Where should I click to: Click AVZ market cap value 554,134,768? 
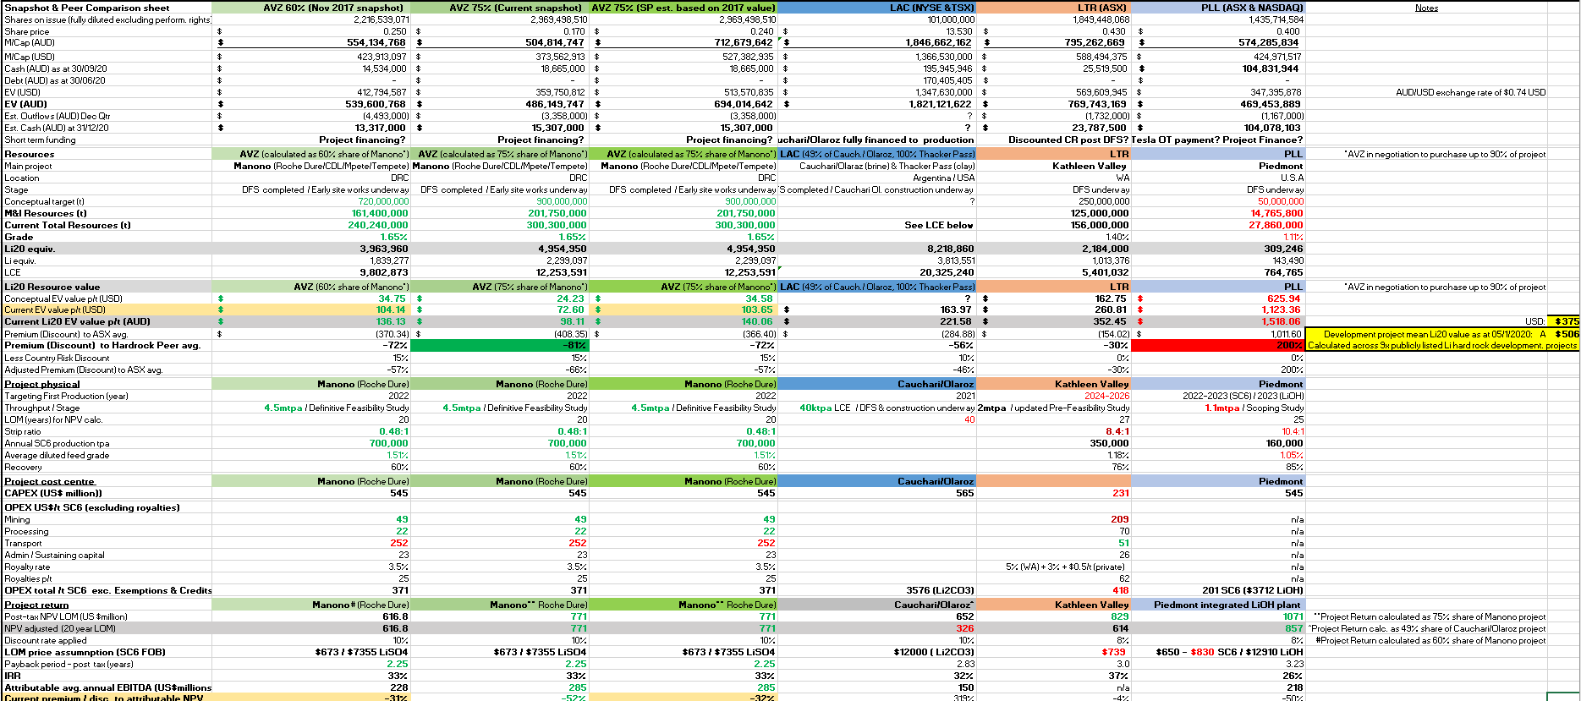click(376, 42)
